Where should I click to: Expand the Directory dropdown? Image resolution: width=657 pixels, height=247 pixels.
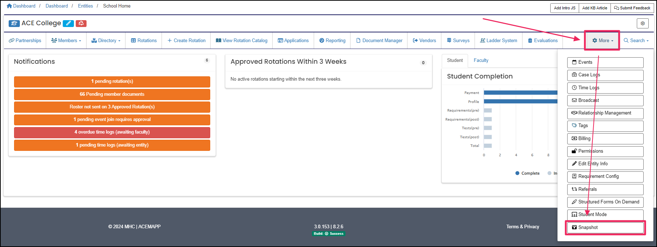coord(106,41)
